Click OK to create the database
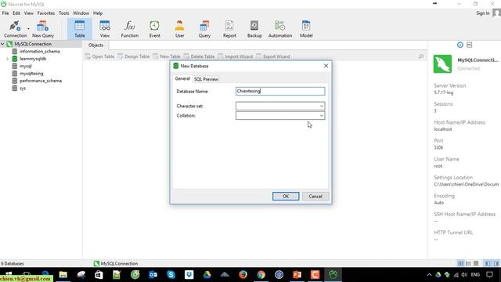 coord(286,197)
